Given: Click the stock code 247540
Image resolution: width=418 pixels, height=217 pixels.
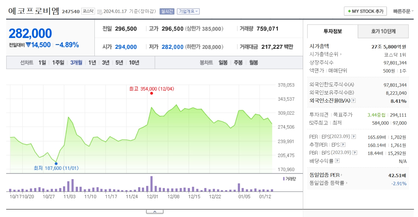Looking at the screenshot, I should click(x=71, y=11).
